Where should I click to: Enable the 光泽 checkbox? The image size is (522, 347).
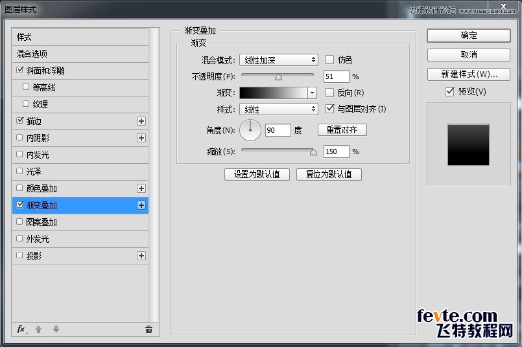tap(19, 171)
